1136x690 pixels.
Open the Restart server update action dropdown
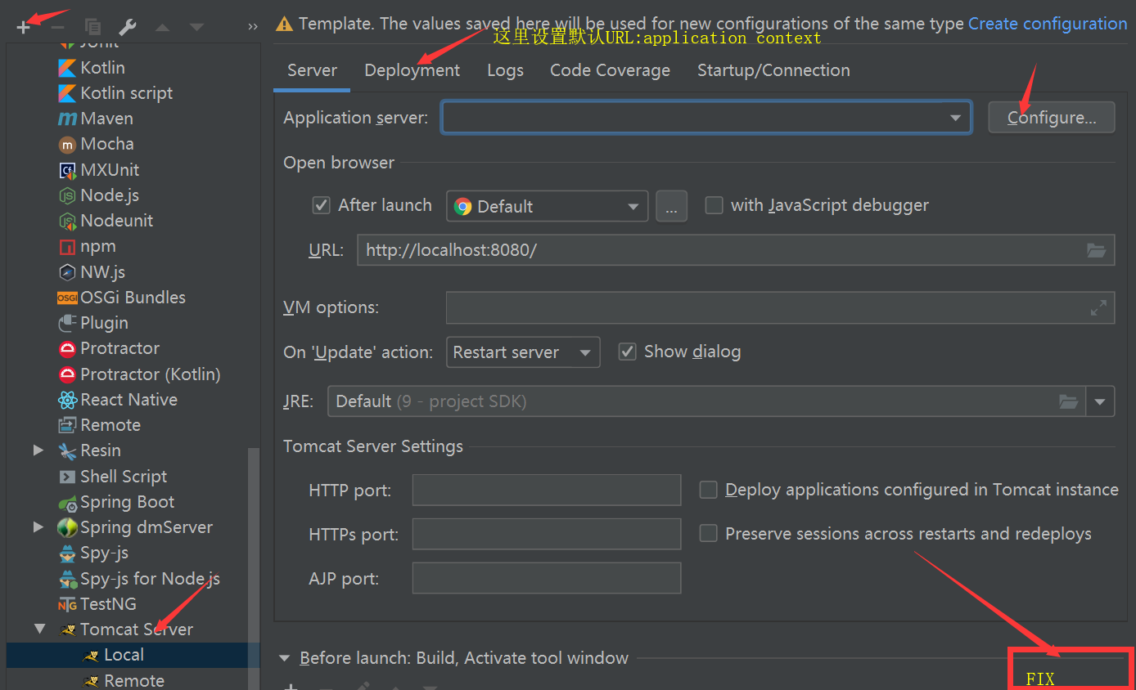tap(523, 352)
